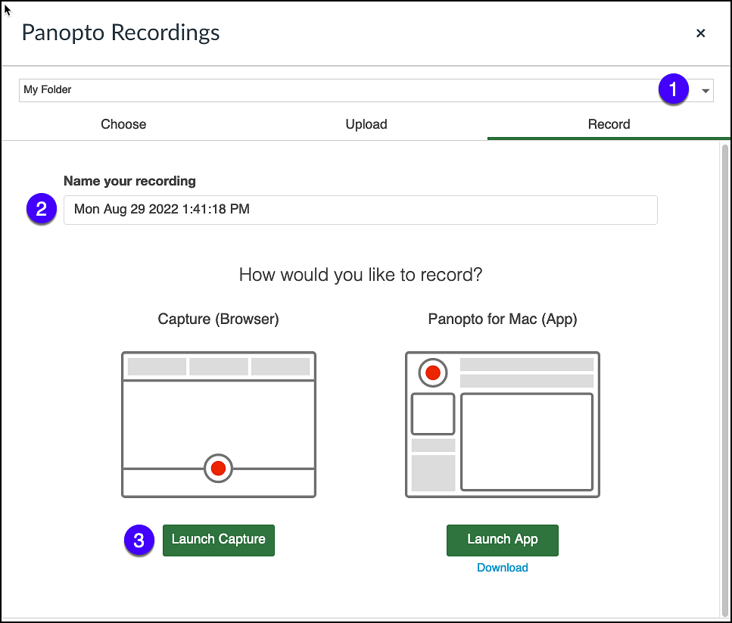732x623 pixels.
Task: Click the Launch App button
Action: [502, 540]
